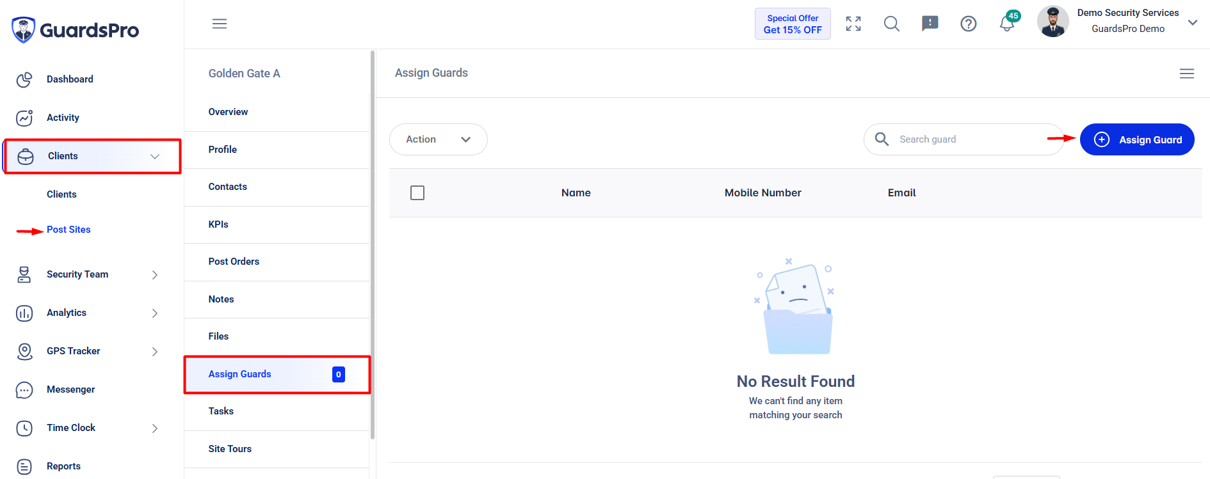Image resolution: width=1210 pixels, height=479 pixels.
Task: Click the Golden Gate A site title
Action: (x=244, y=74)
